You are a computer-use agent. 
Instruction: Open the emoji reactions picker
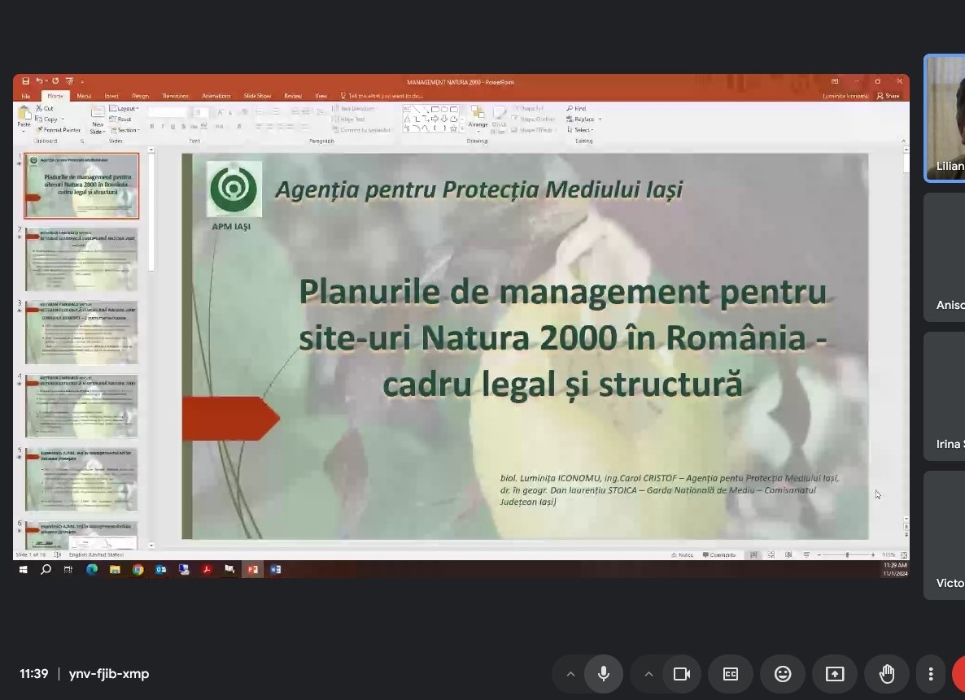pos(783,674)
